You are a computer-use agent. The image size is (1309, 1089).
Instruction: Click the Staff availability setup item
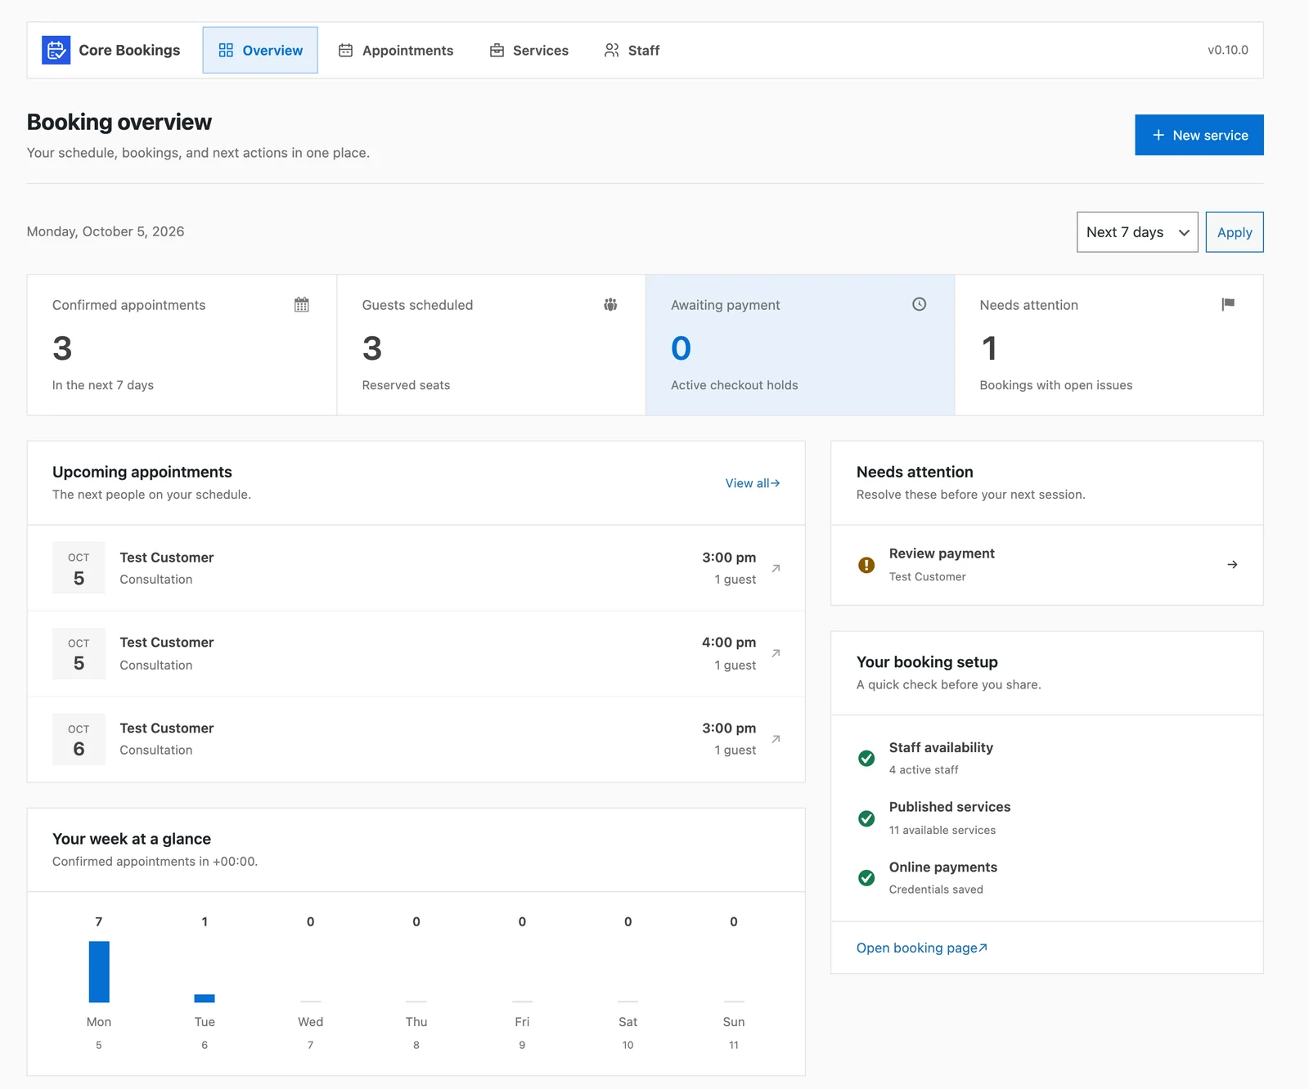[x=1047, y=758]
